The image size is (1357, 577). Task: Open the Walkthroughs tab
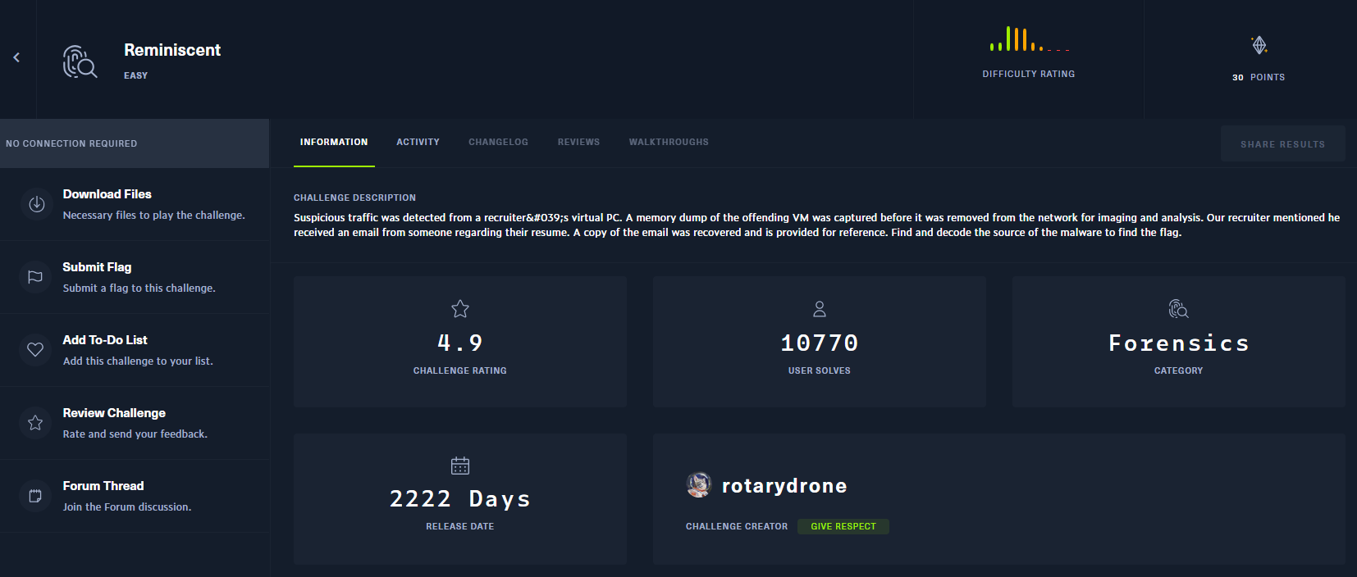point(669,143)
